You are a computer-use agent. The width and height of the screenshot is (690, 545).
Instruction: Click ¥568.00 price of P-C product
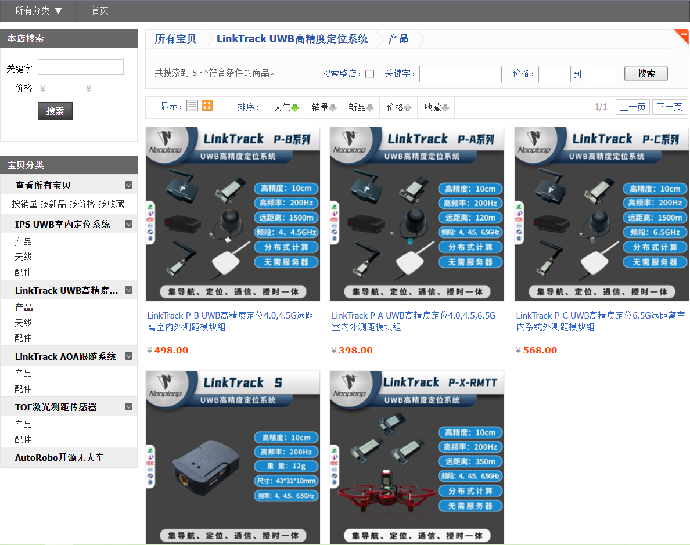click(x=537, y=350)
